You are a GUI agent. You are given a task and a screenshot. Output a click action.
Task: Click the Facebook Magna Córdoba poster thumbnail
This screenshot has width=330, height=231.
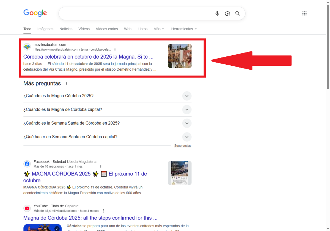pyautogui.click(x=180, y=173)
